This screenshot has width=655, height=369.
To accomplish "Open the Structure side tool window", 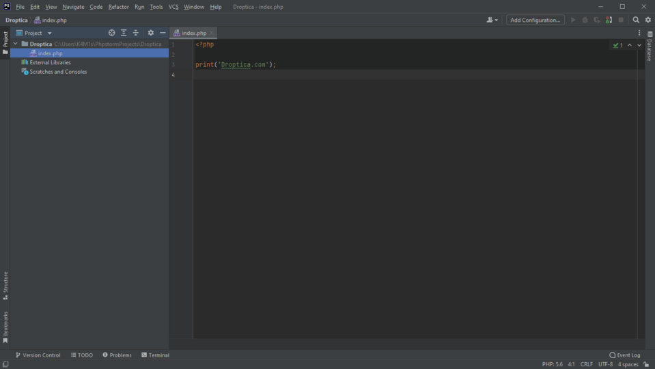I will (x=5, y=286).
